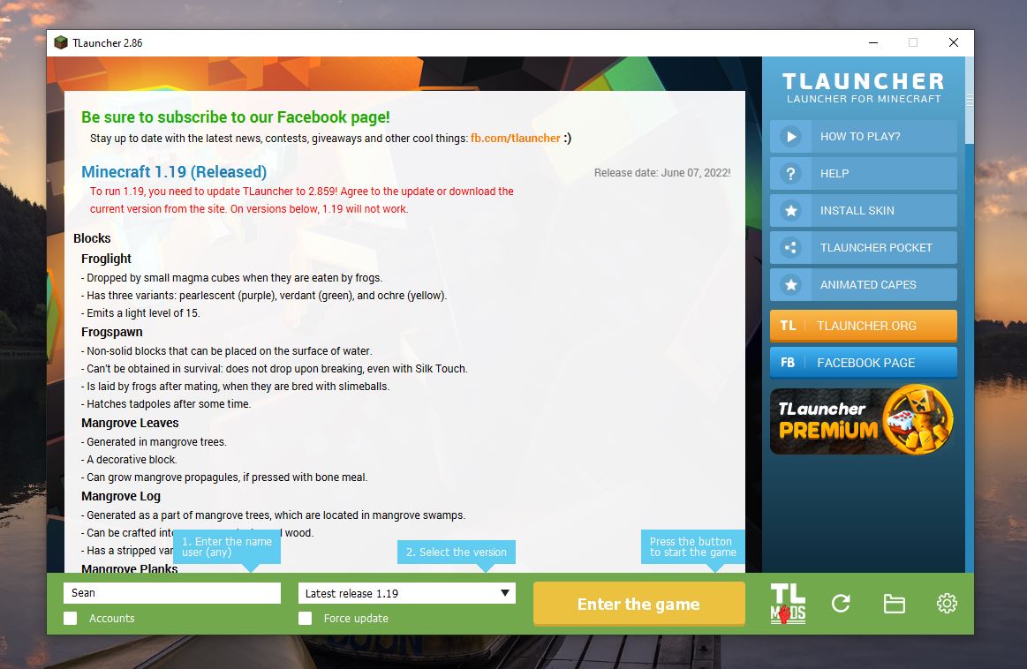Open the game folder icon
This screenshot has width=1027, height=669.
tap(894, 604)
